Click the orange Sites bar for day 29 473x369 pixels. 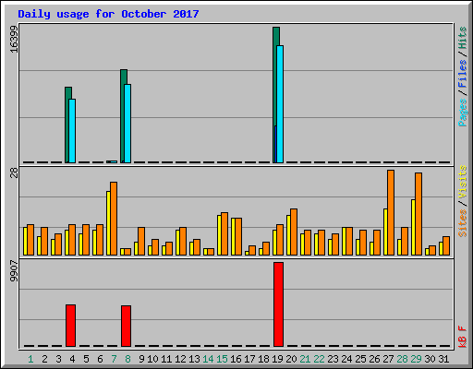coord(418,214)
